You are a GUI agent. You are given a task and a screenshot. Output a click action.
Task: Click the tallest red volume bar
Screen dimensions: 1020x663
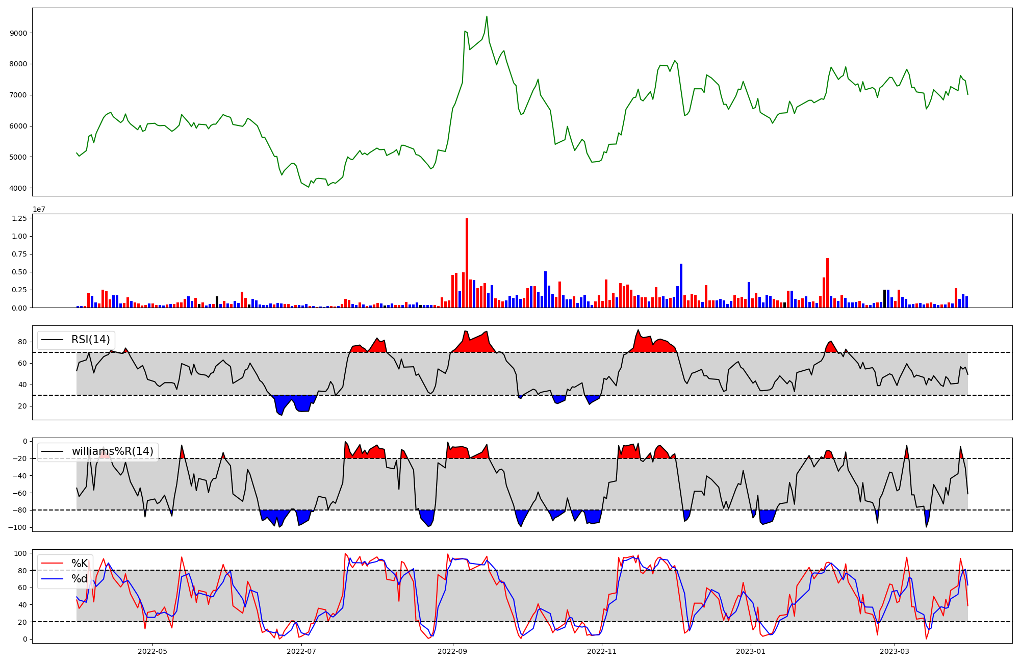(x=467, y=263)
